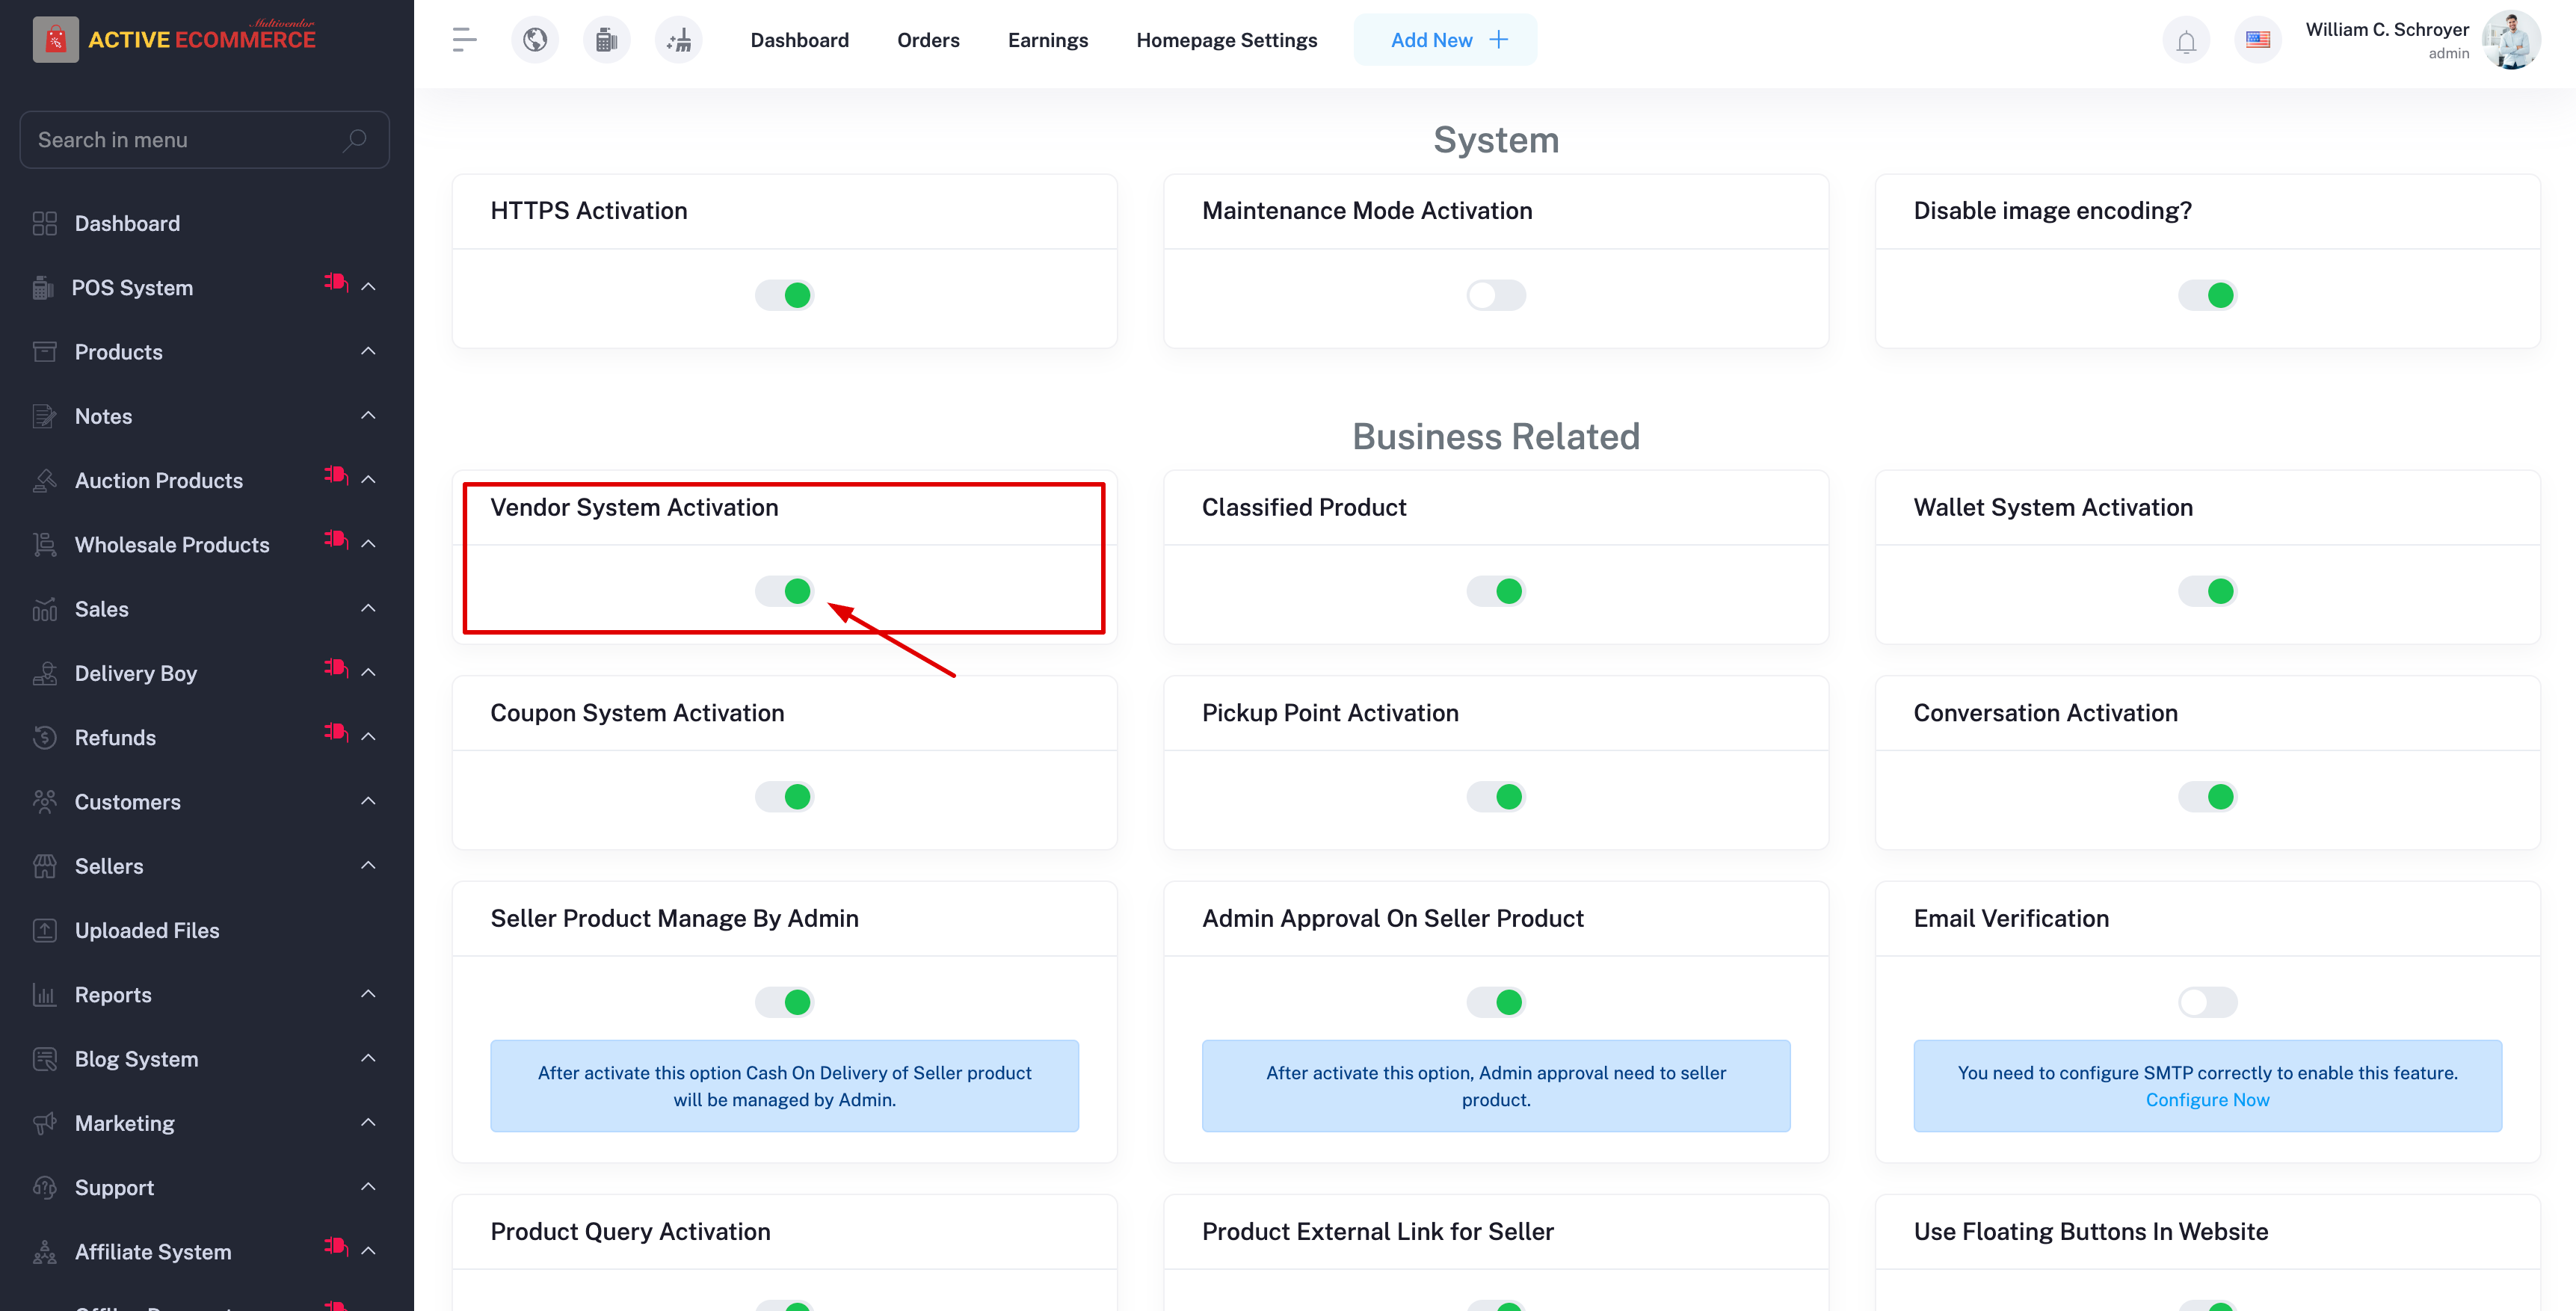Open the Orders top navigation item
Image resolution: width=2576 pixels, height=1311 pixels.
point(928,40)
